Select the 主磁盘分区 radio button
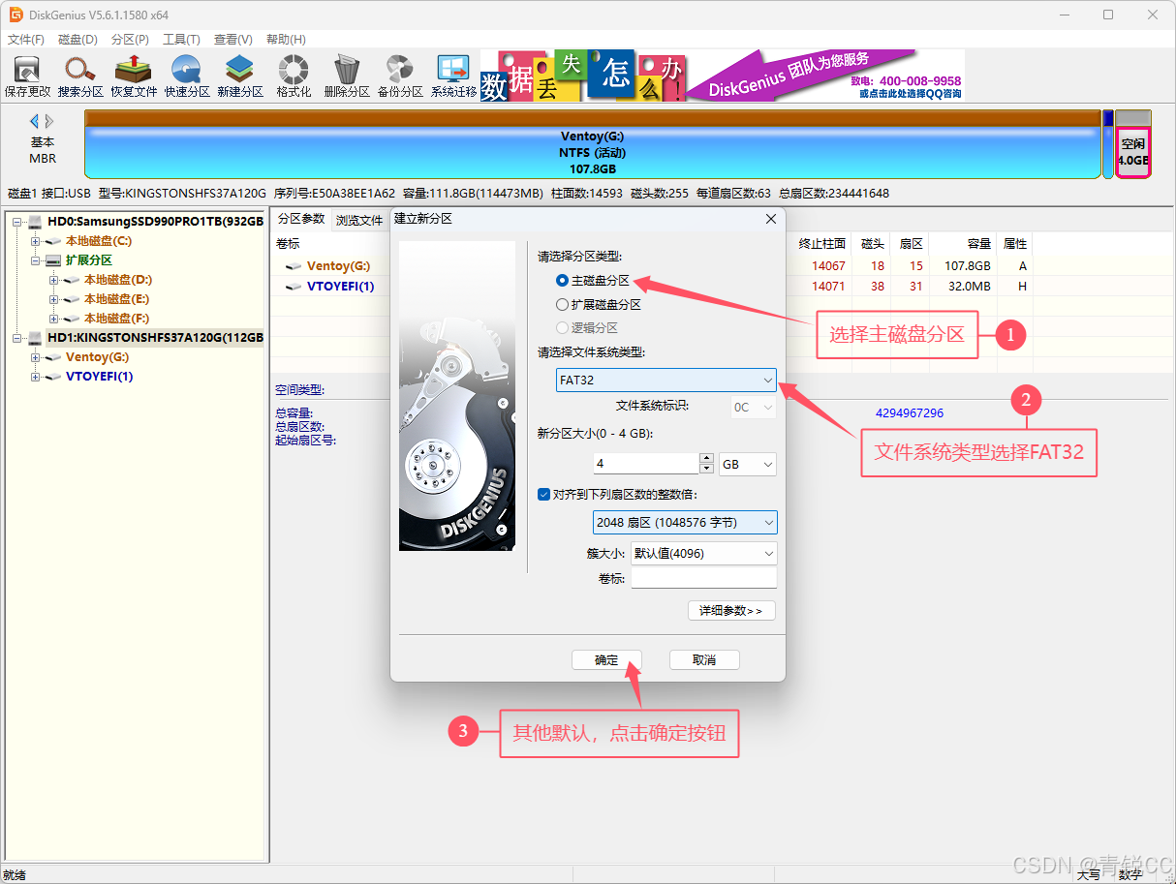 (563, 281)
